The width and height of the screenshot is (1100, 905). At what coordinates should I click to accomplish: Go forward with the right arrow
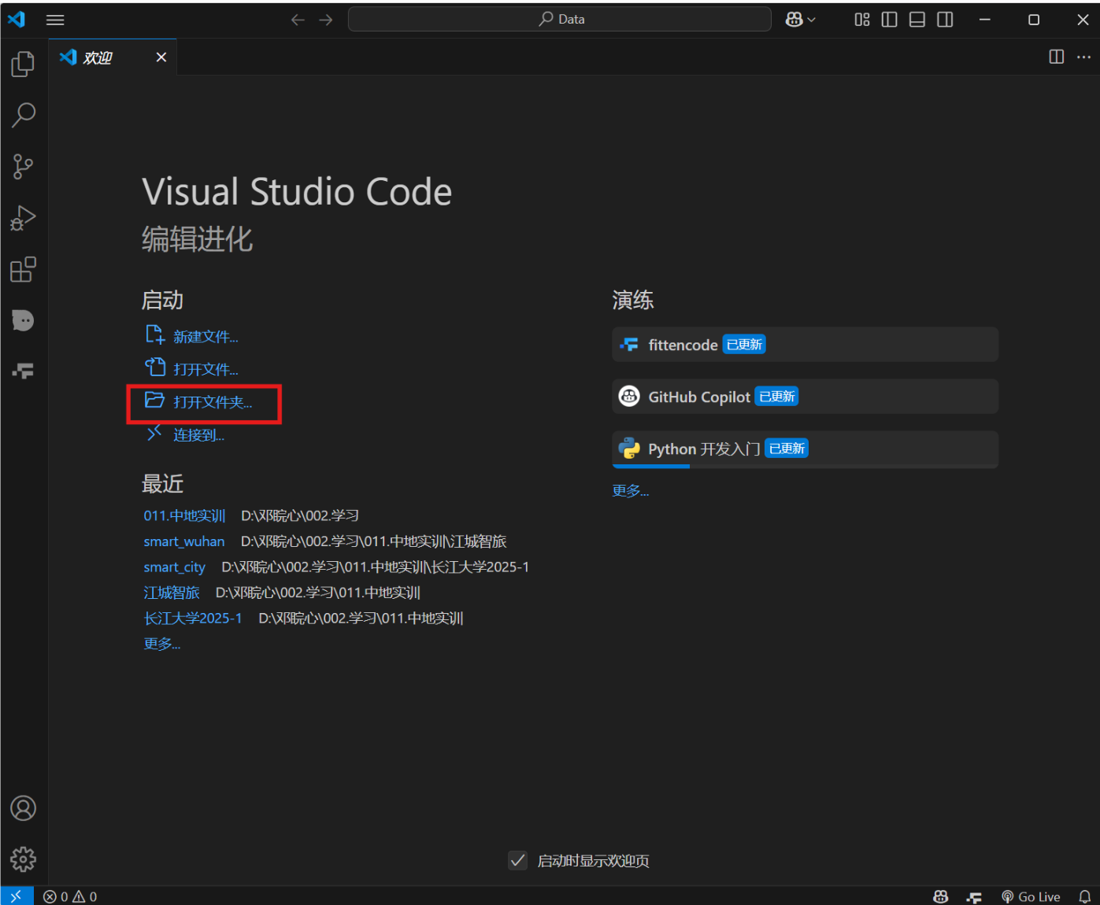[x=326, y=20]
